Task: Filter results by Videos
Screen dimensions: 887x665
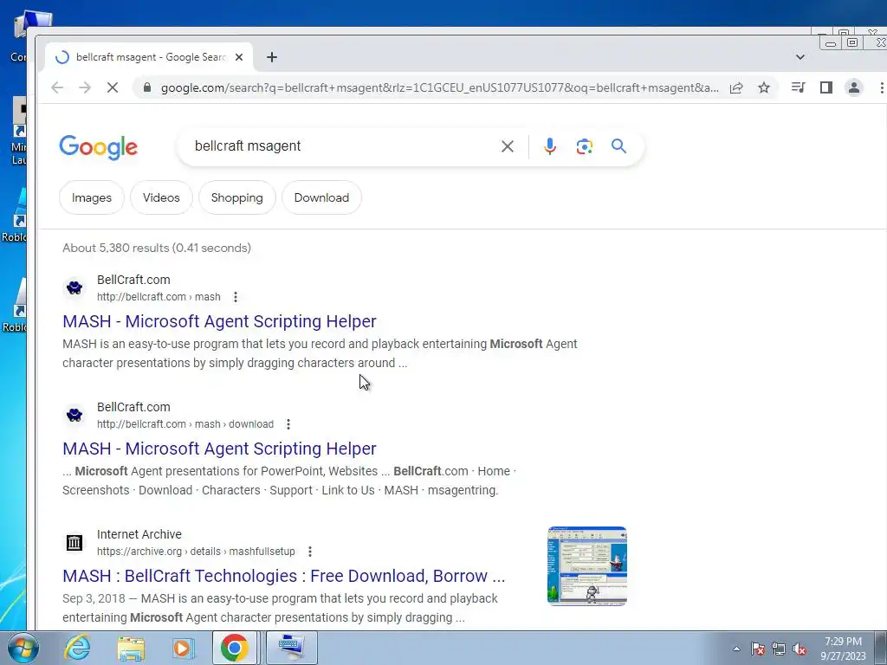Action: tap(161, 198)
